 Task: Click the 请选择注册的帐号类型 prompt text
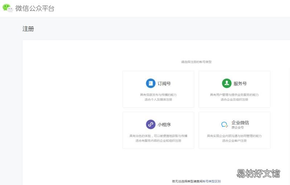click(x=196, y=62)
